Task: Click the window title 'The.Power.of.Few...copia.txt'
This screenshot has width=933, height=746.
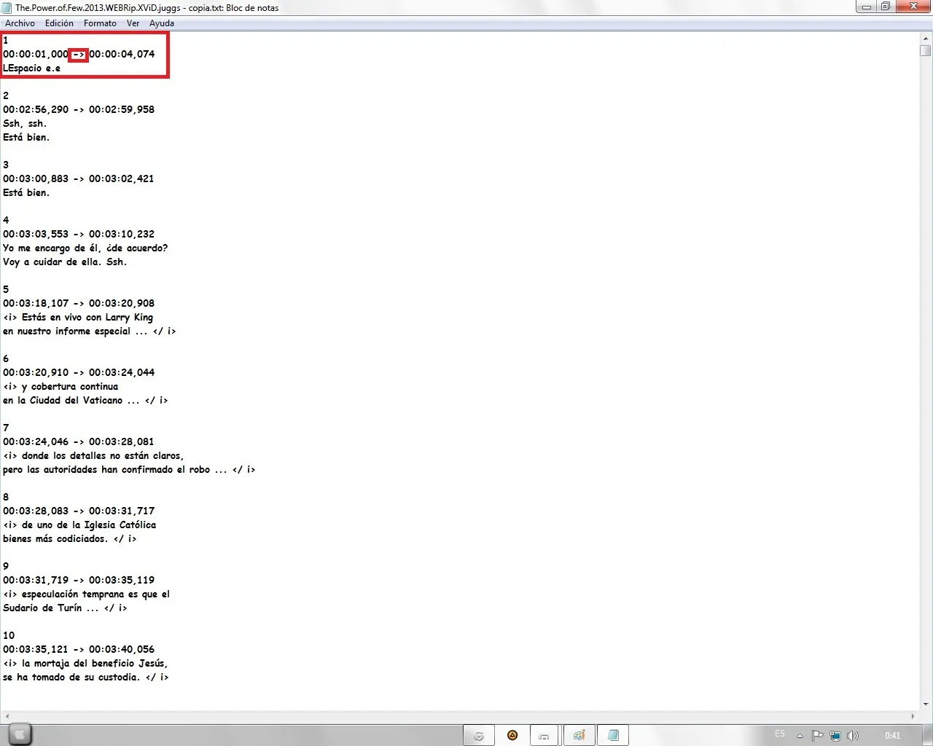Action: click(147, 8)
